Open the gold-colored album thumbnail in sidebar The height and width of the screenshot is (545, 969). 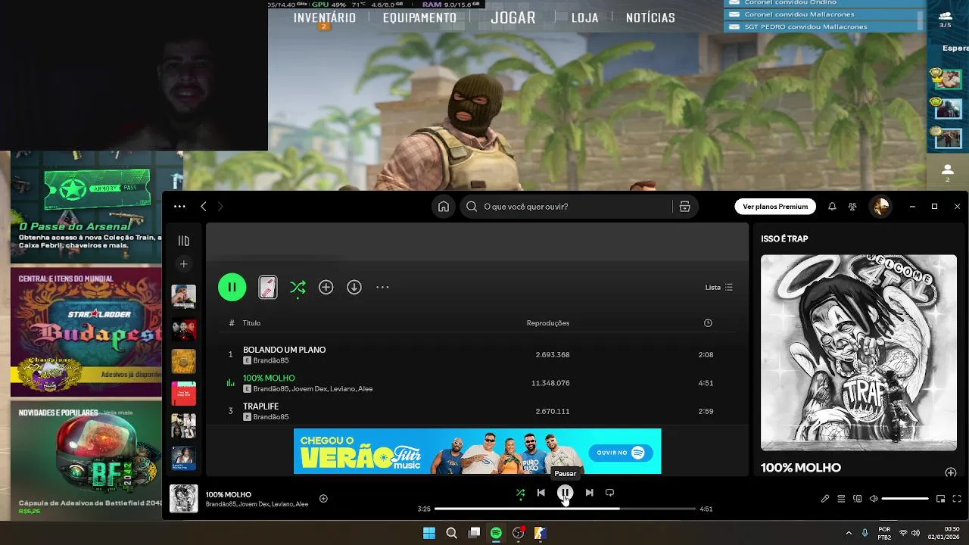[183, 361]
